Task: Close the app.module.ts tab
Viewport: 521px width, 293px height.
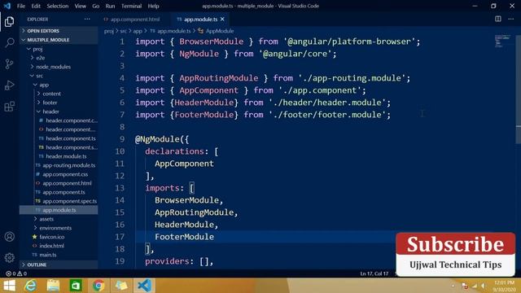Action: (x=222, y=20)
